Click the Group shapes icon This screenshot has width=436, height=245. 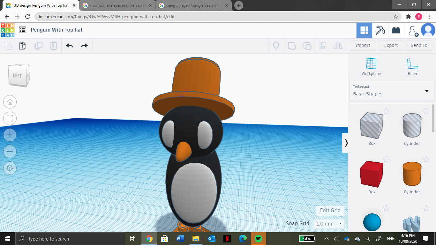point(292,46)
